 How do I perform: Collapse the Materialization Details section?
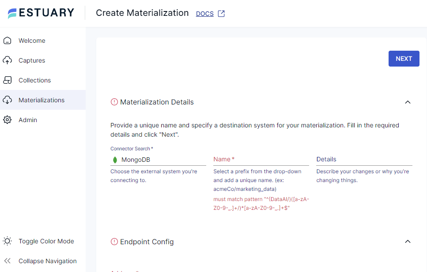pyautogui.click(x=408, y=102)
